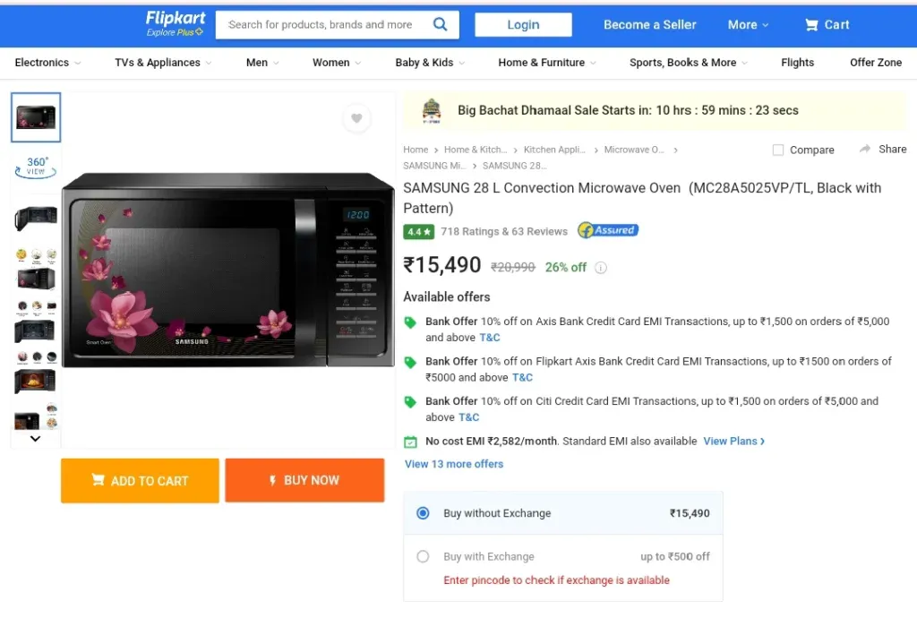Select Buy without Exchange option
917x618 pixels.
423,513
